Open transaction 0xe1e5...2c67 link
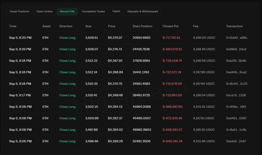 (x=236, y=141)
